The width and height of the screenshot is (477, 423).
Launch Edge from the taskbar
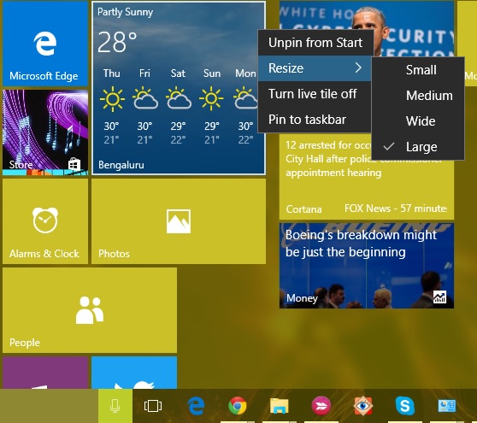pyautogui.click(x=196, y=406)
